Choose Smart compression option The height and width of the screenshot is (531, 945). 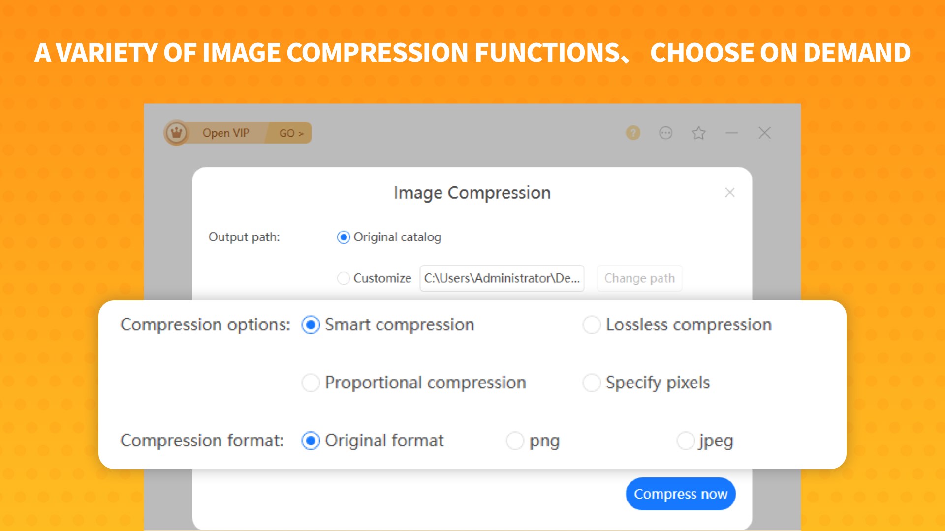[x=311, y=325]
